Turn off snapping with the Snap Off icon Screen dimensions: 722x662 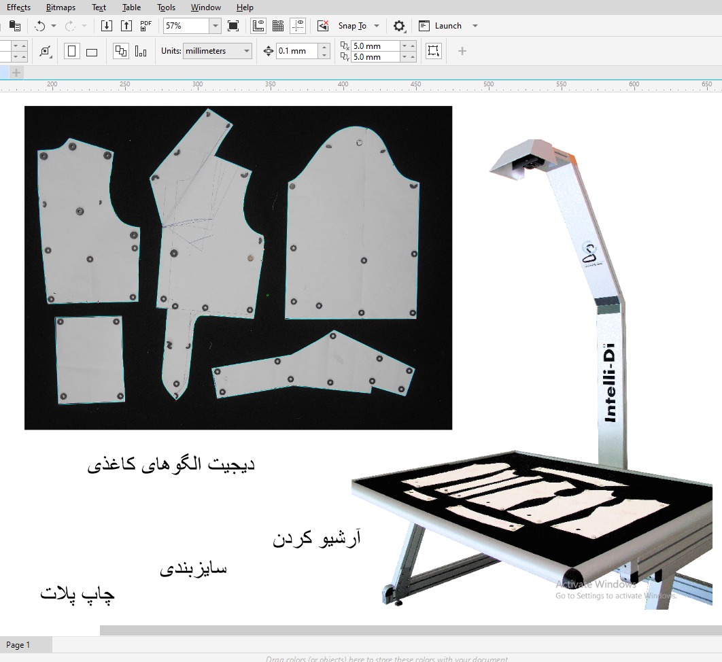point(323,26)
